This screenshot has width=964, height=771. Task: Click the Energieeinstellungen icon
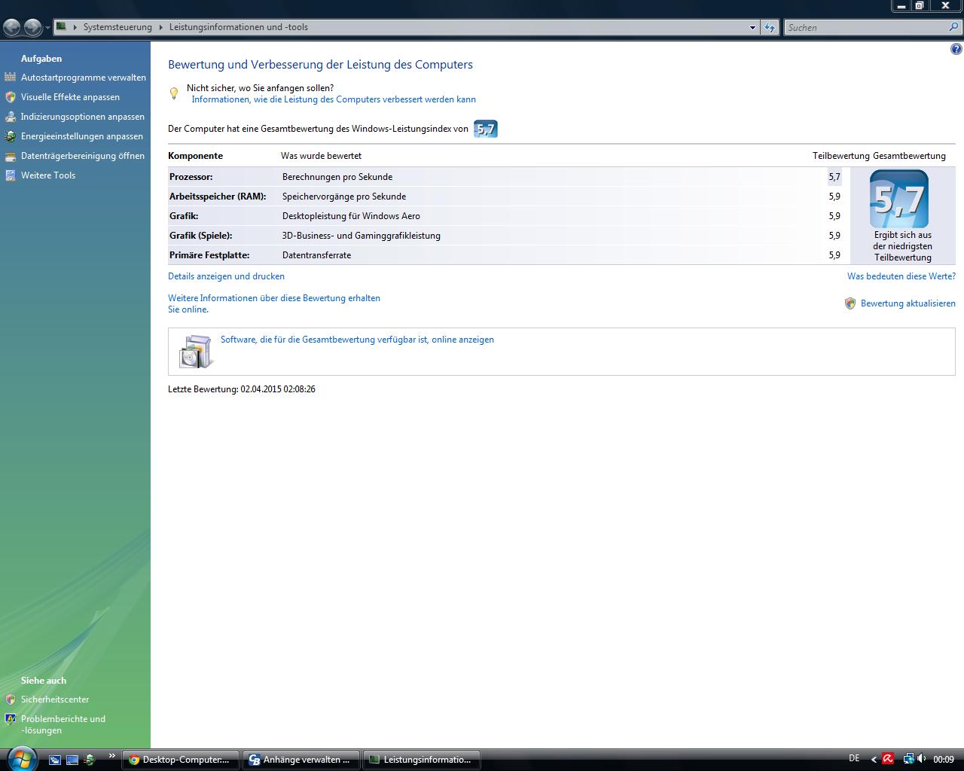pyautogui.click(x=10, y=136)
